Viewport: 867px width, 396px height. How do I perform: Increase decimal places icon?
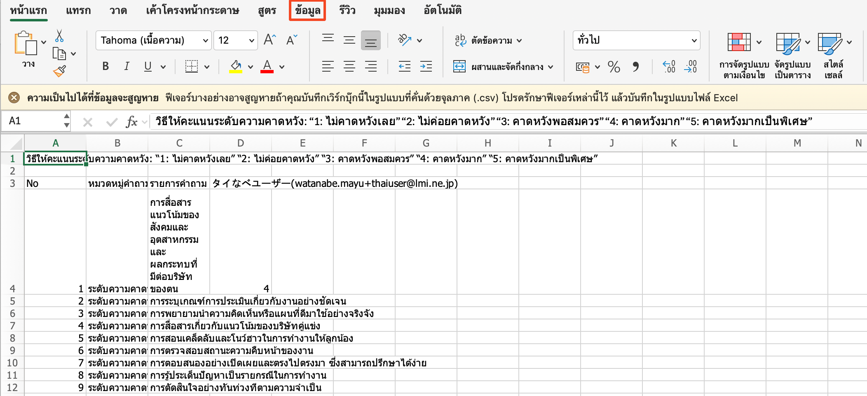(x=669, y=67)
